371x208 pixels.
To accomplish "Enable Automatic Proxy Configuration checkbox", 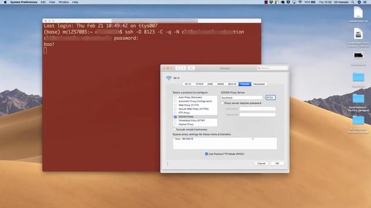I will point(175,102).
